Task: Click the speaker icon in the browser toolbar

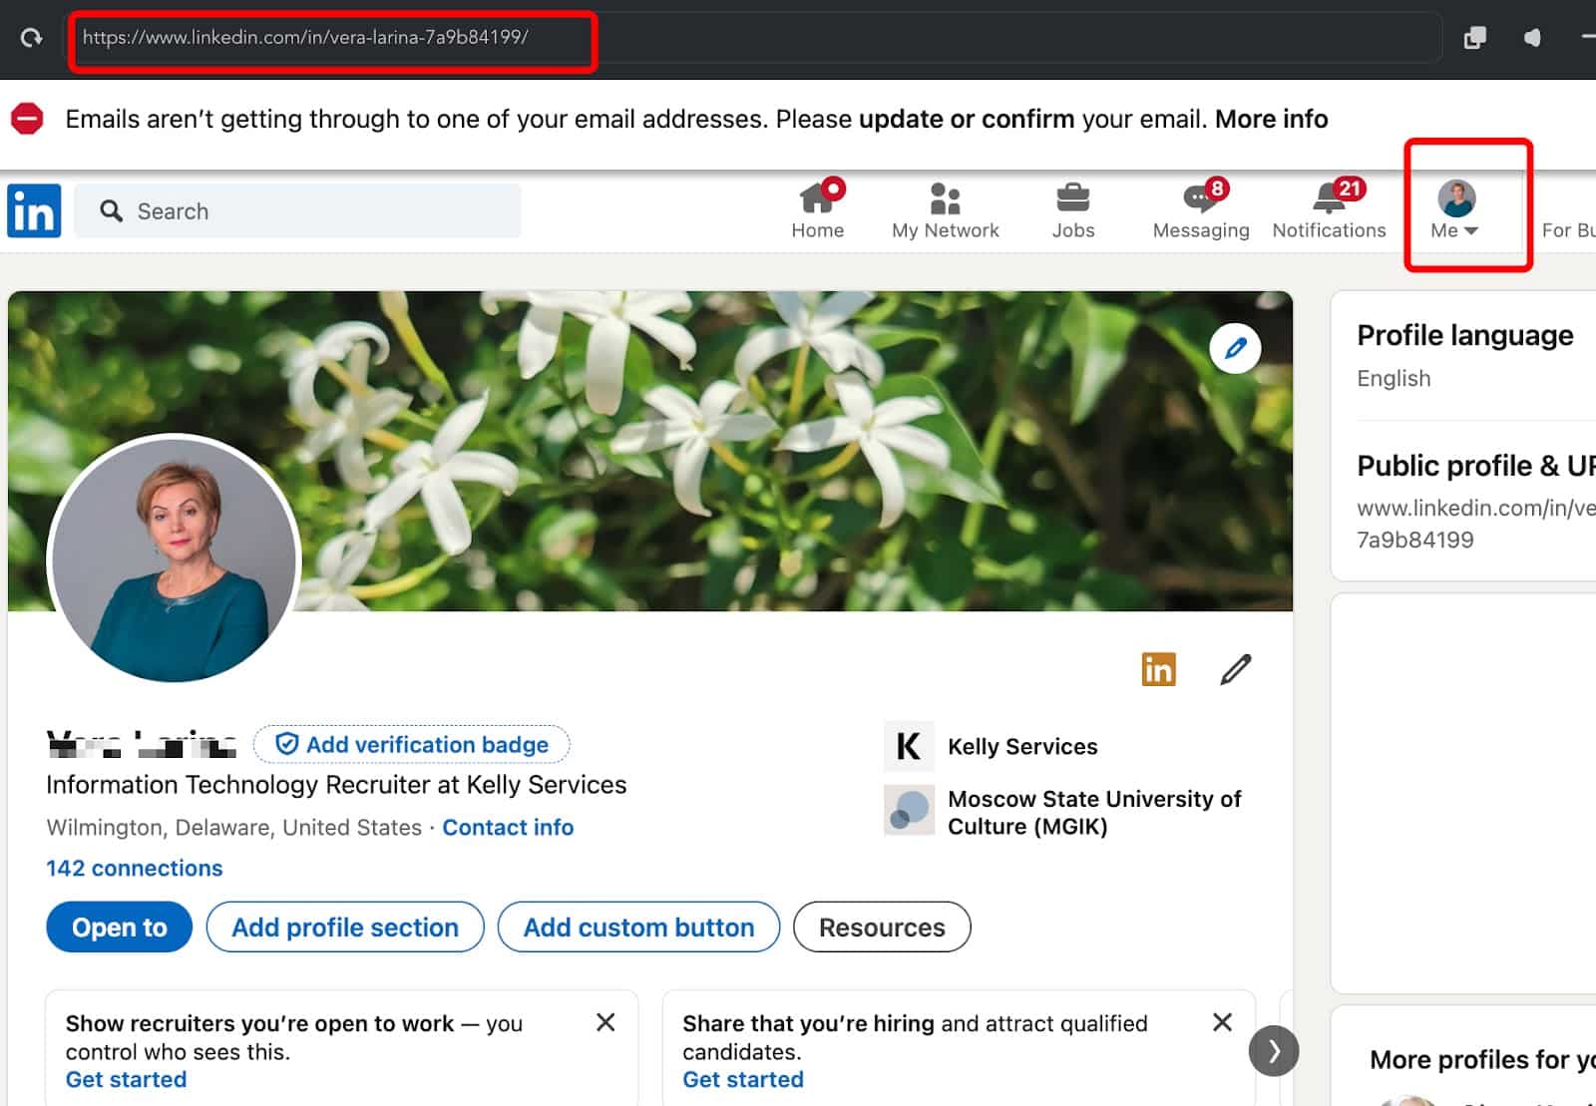Action: 1532,37
